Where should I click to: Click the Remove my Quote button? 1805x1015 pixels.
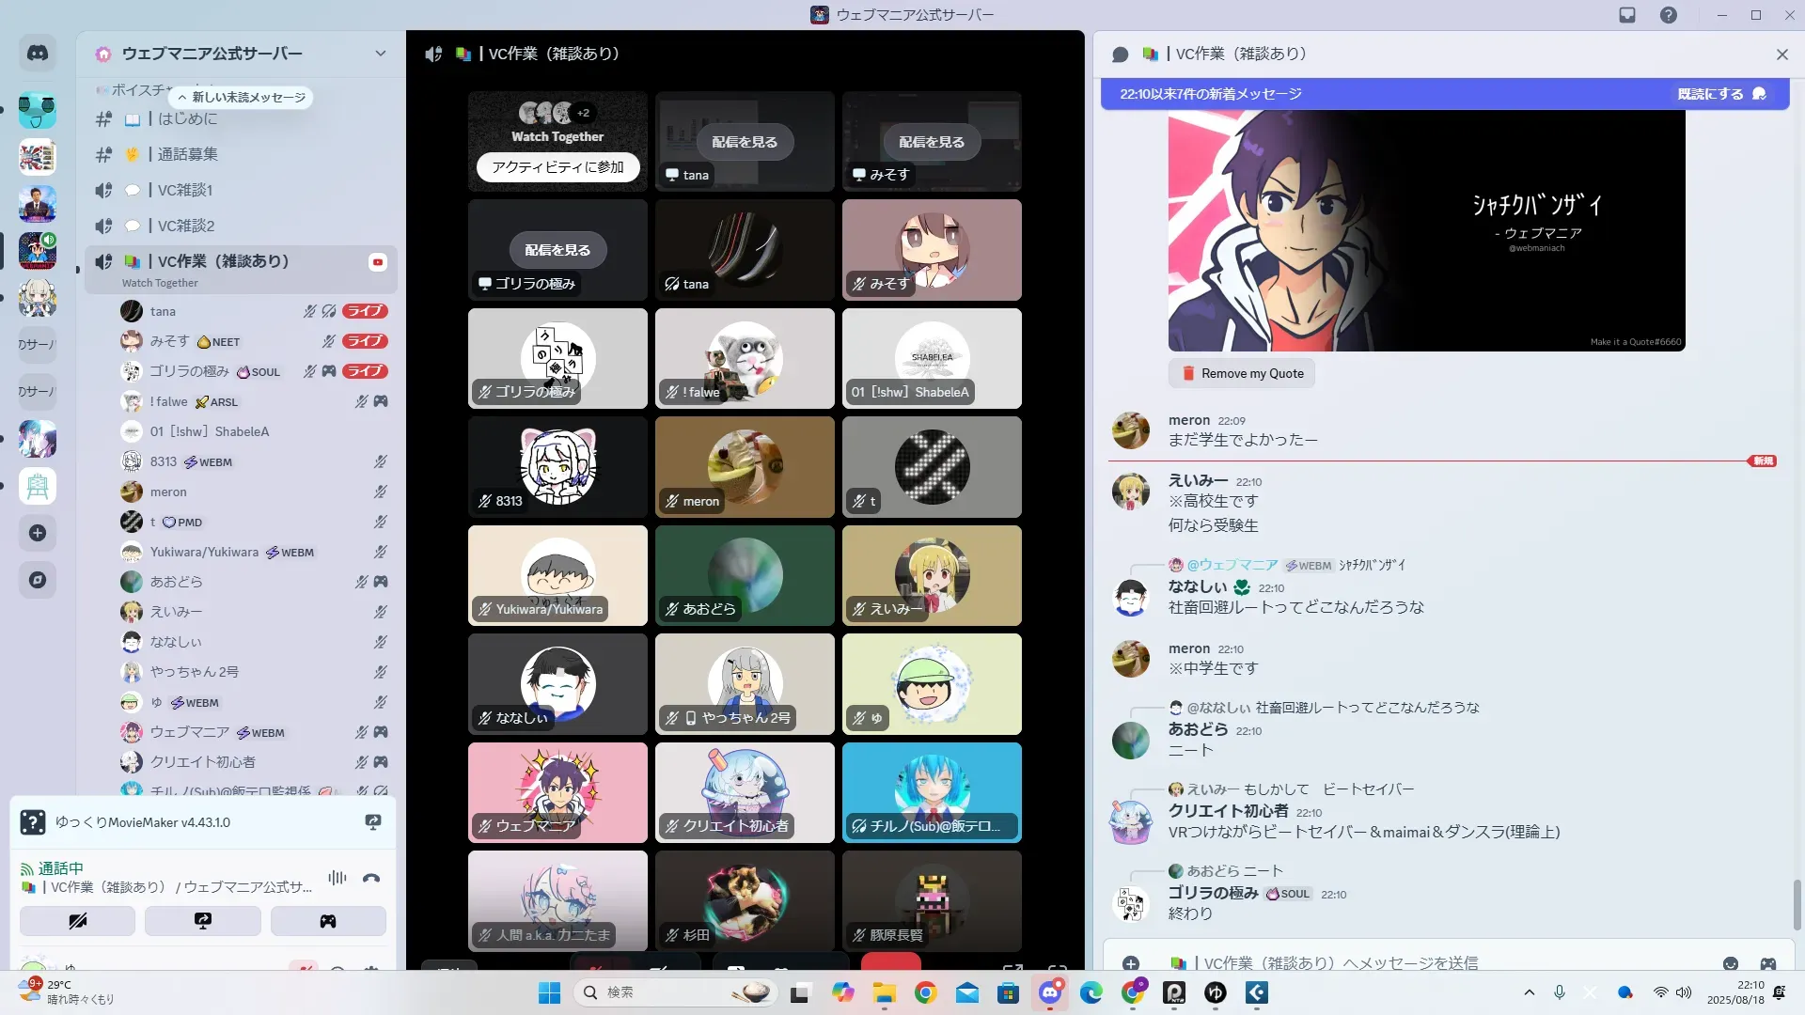[1242, 373]
